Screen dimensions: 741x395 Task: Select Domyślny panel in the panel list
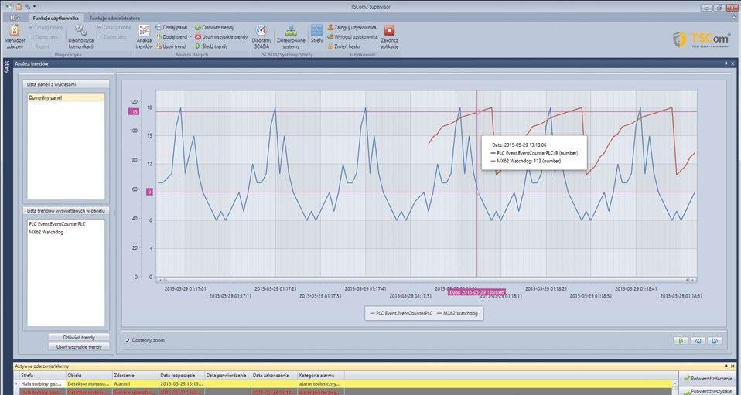(x=66, y=98)
